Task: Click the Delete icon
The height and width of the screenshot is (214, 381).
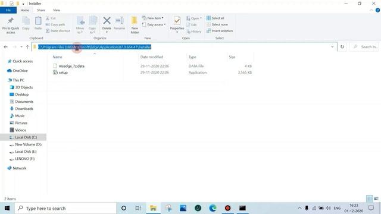Action: (107, 21)
